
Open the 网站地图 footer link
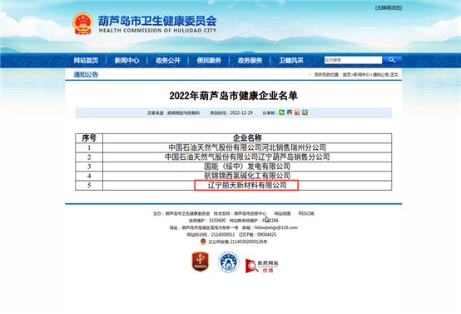282,213
